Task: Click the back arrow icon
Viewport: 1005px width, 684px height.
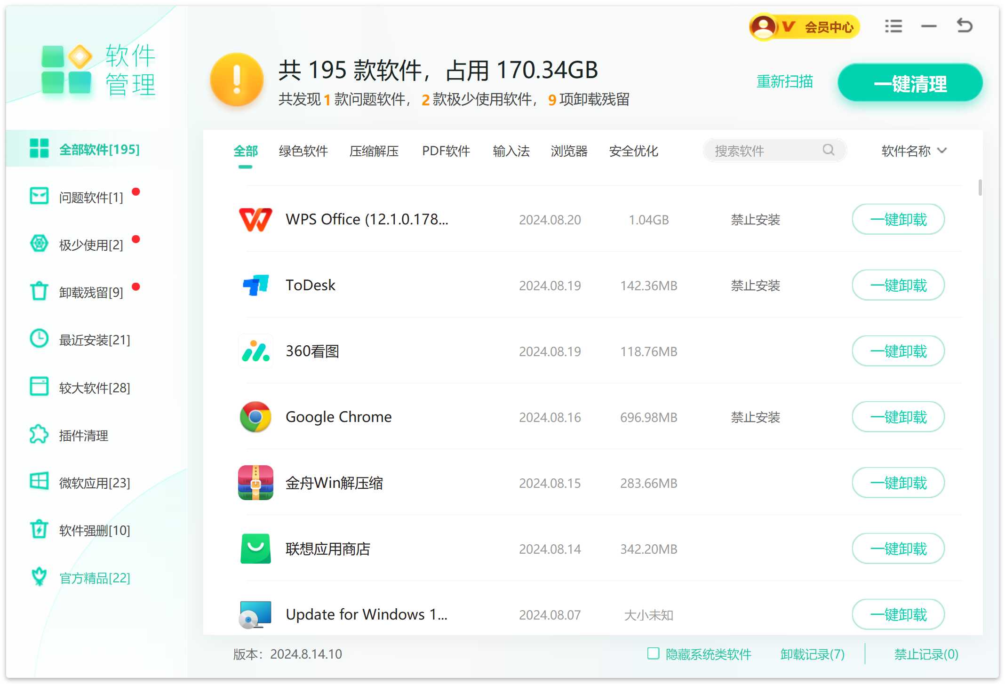Action: 965,25
